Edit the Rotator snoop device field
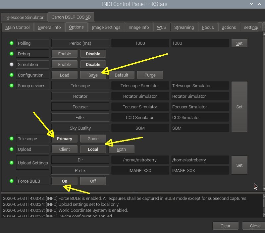Image resolution: width=265 pixels, height=233 pixels. coord(200,96)
